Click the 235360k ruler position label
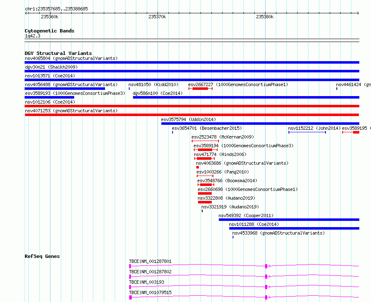 50,17
